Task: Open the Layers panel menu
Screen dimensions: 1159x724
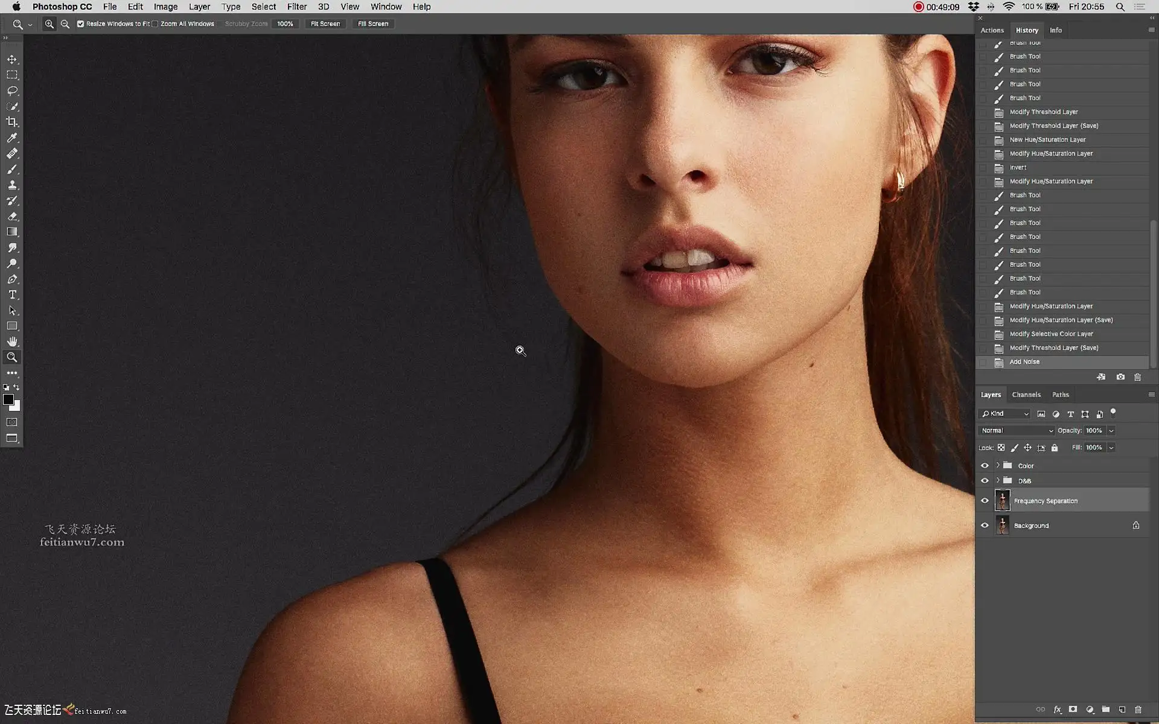Action: pos(1151,395)
